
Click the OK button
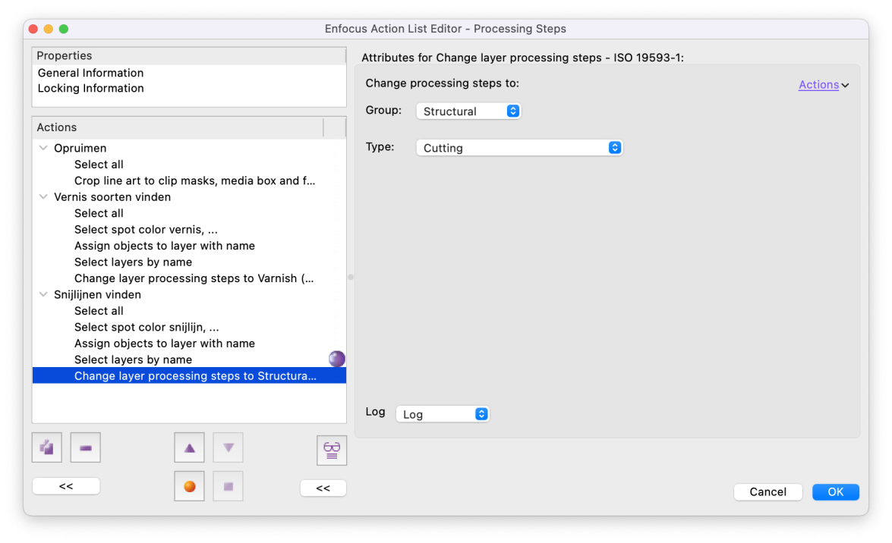coord(835,492)
